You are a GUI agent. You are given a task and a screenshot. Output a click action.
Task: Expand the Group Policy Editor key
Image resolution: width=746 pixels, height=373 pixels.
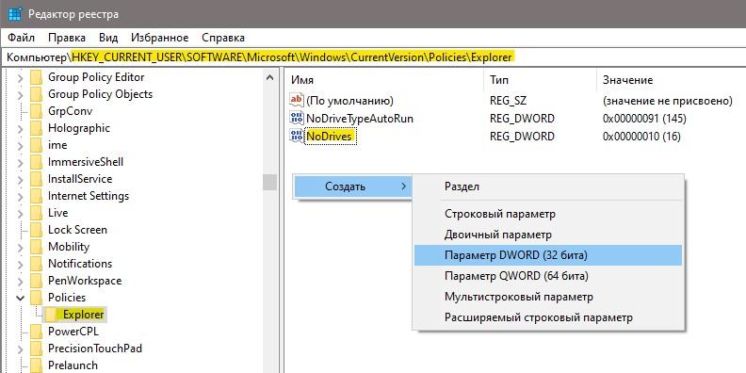20,77
